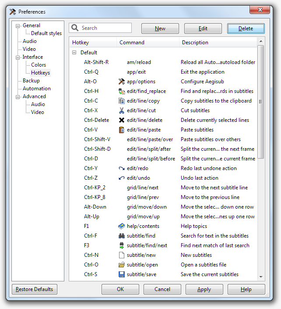The image size is (281, 309).
Task: Sort by the Command column header
Action: click(148, 43)
